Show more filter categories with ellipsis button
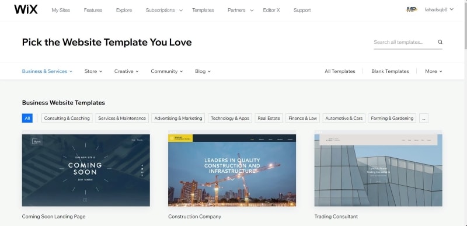467x226 pixels. [424, 118]
